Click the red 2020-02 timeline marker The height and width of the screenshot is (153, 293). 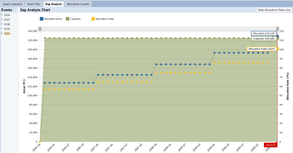pyautogui.click(x=270, y=145)
